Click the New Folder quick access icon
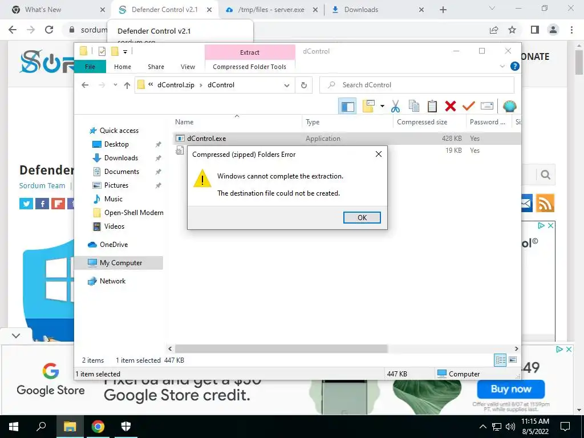Screen dimensions: 584x438 (115, 51)
